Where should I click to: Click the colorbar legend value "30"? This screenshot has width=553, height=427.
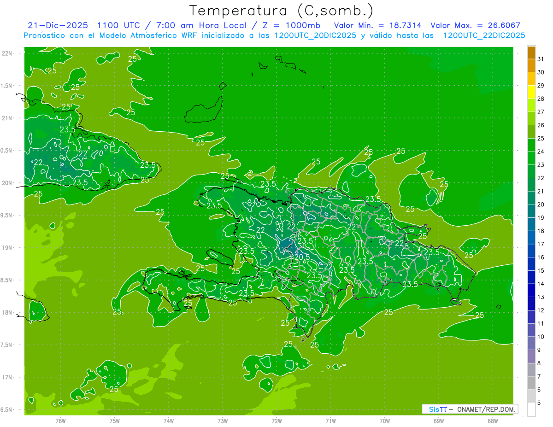click(x=541, y=72)
